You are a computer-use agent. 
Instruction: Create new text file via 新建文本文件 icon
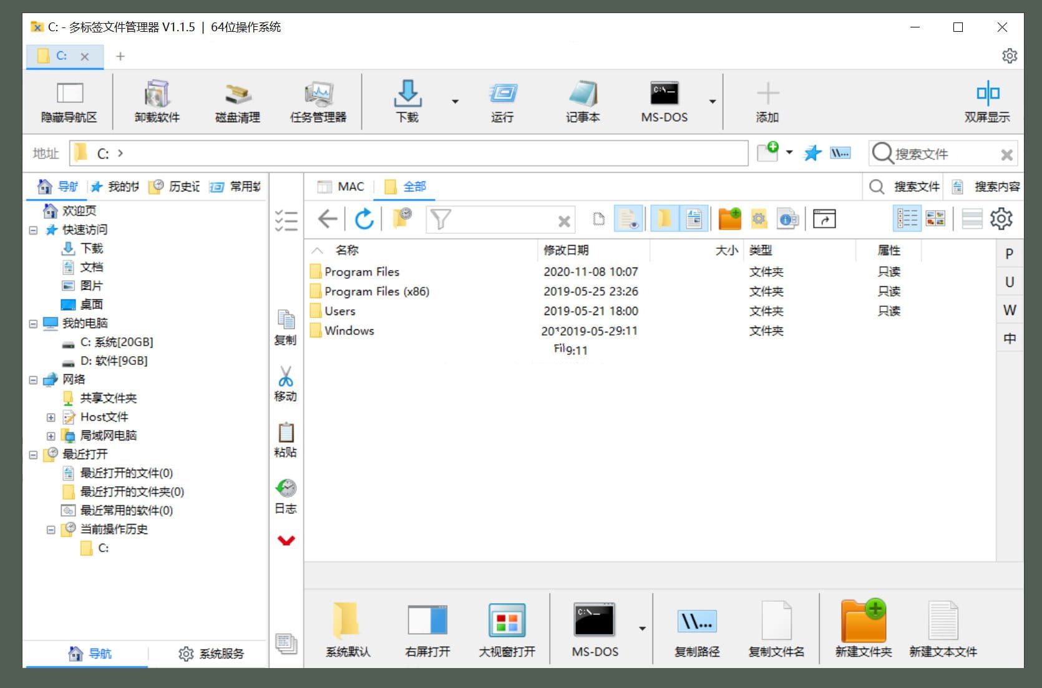click(943, 627)
